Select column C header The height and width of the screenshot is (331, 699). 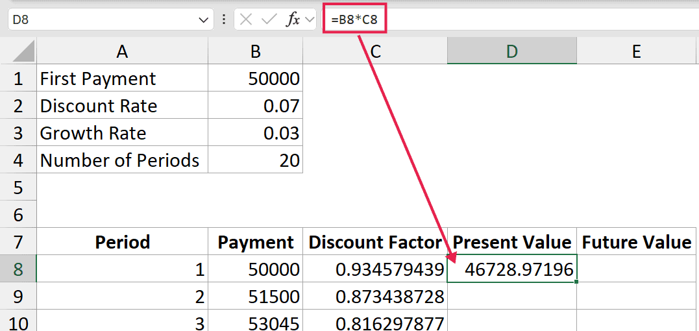coord(375,52)
